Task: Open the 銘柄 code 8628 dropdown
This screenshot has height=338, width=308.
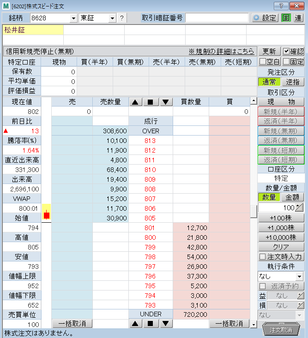Action: tap(73, 18)
